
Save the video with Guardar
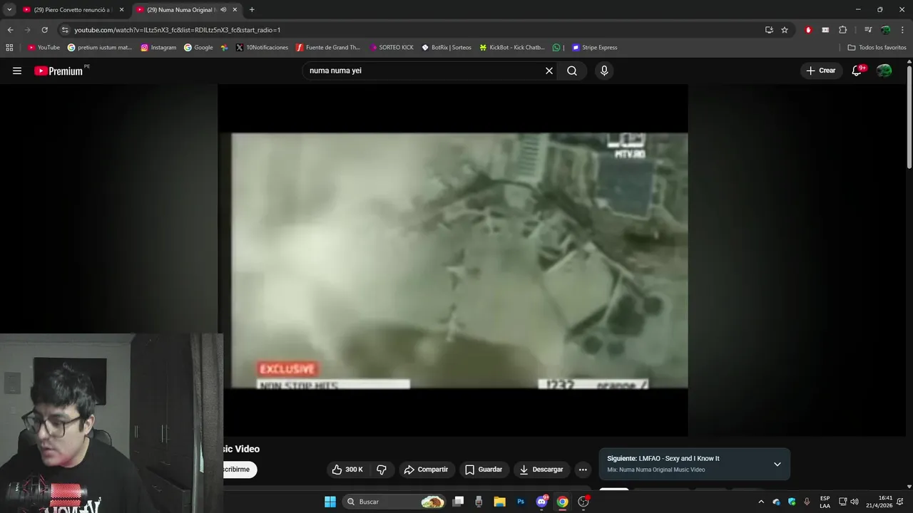pos(484,470)
